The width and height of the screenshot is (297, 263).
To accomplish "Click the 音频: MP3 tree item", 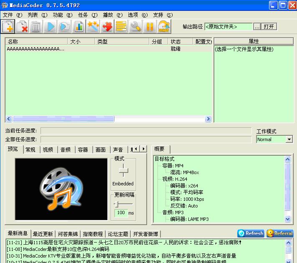I will (173, 212).
